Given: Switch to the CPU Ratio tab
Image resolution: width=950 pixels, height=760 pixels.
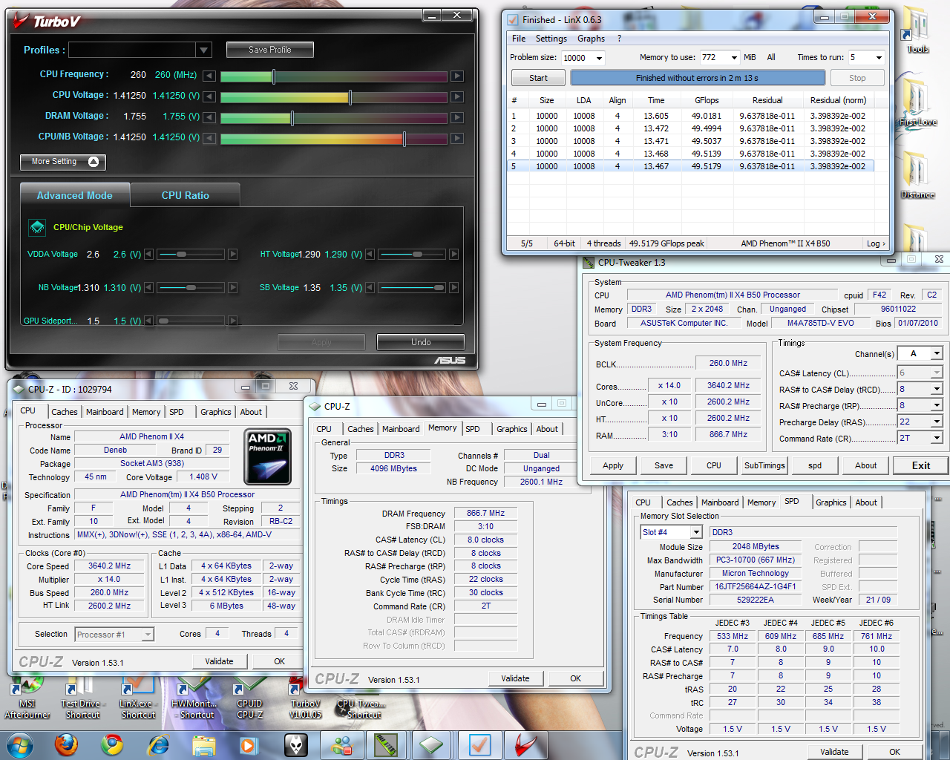Looking at the screenshot, I should pyautogui.click(x=185, y=195).
